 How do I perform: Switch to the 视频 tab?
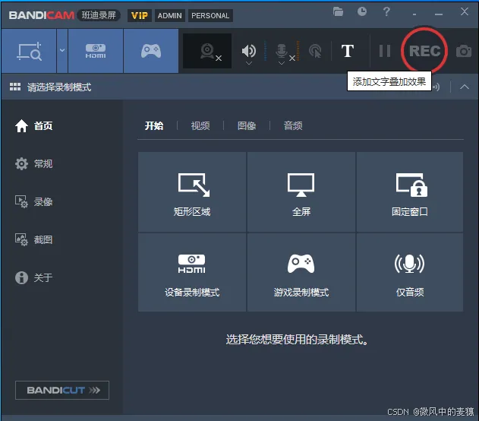[200, 125]
